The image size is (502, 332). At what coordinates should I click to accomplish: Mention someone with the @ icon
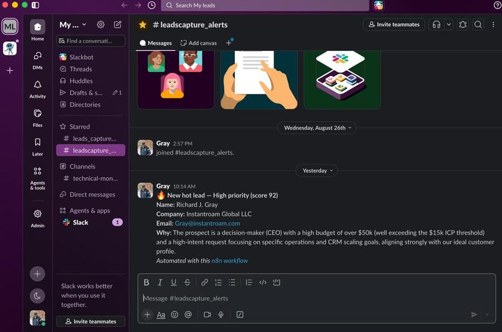188,315
